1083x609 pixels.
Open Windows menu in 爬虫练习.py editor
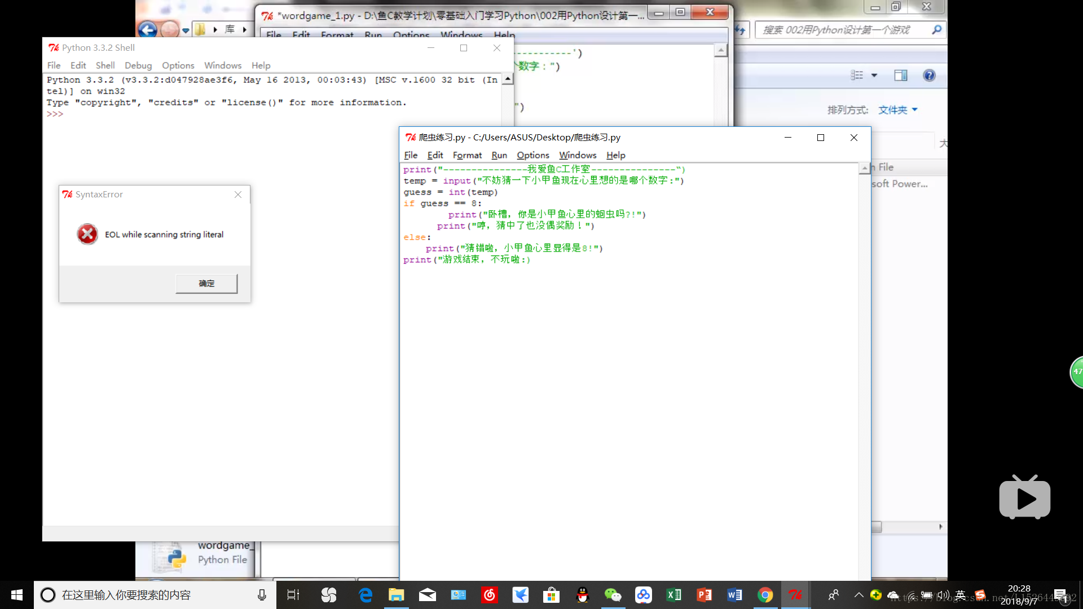click(x=578, y=155)
